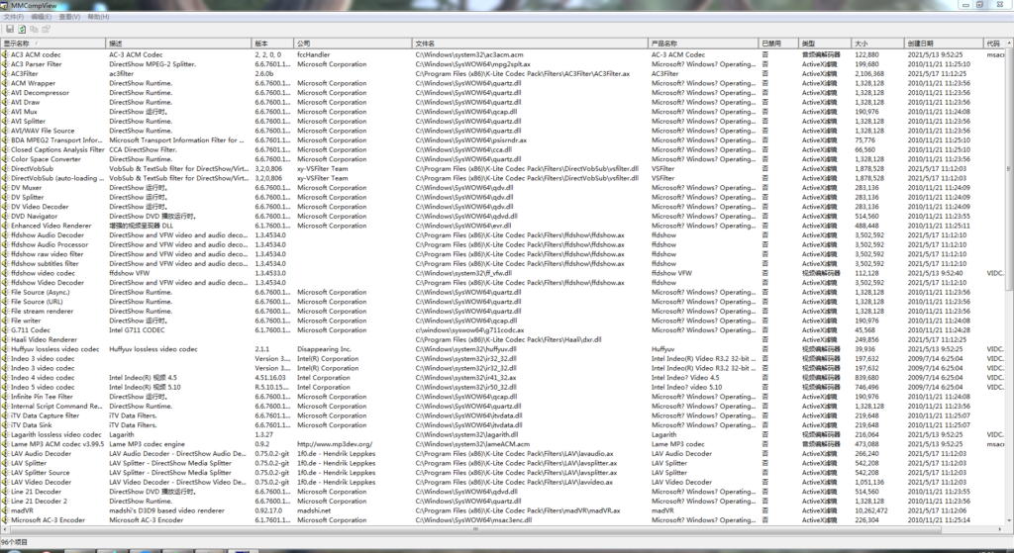This screenshot has height=553, width=1014.
Task: Sort by the 描述 column header
Action: 178,44
